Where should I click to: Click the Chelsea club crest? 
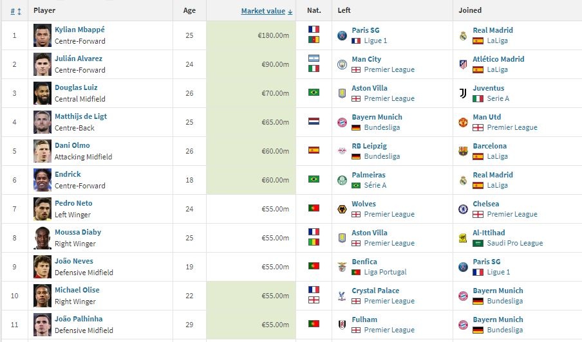(x=462, y=209)
